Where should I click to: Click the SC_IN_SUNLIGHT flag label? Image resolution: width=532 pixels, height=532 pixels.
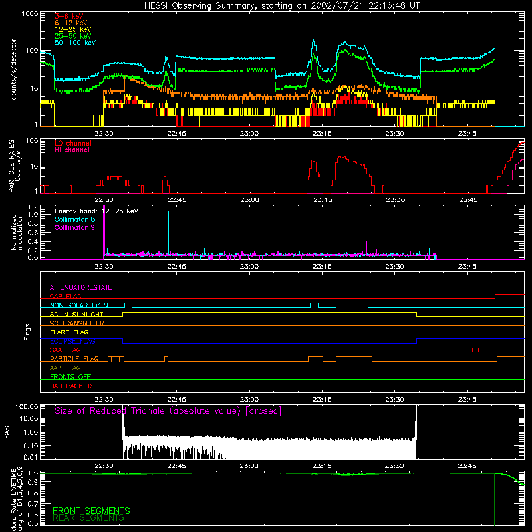pyautogui.click(x=76, y=314)
